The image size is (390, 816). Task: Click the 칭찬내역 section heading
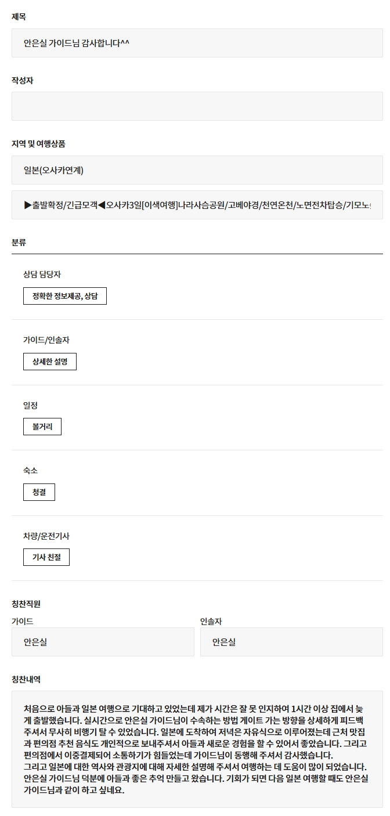click(x=26, y=678)
